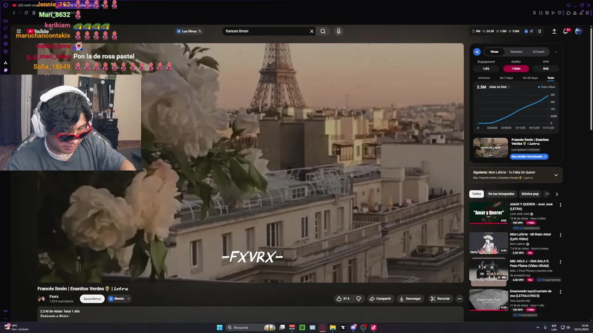Dislike the video with thumbs down
This screenshot has height=333, width=593.
359,299
